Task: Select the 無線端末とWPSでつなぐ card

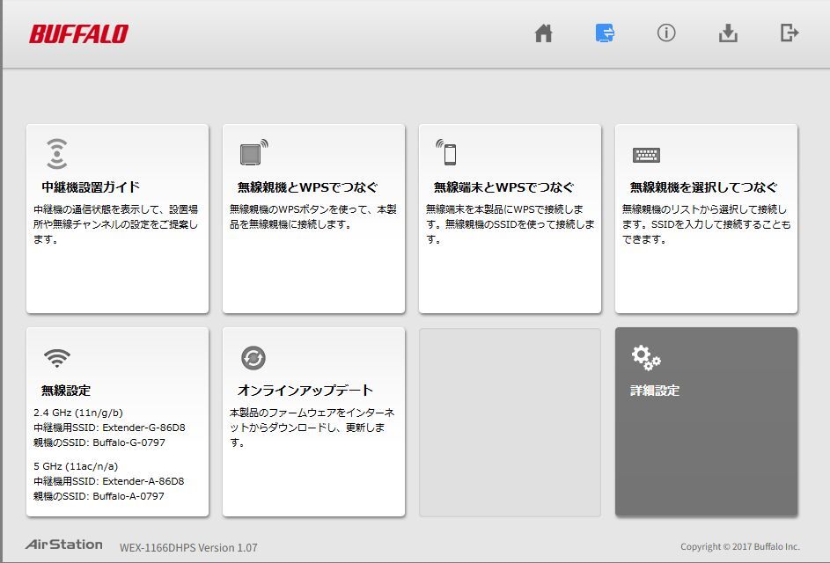Action: click(510, 216)
